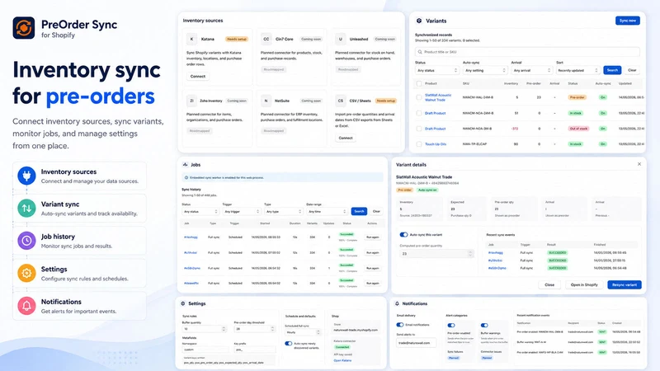Click the search magnifier icon in Variants
Screen dimensions: 660x371
(420, 52)
